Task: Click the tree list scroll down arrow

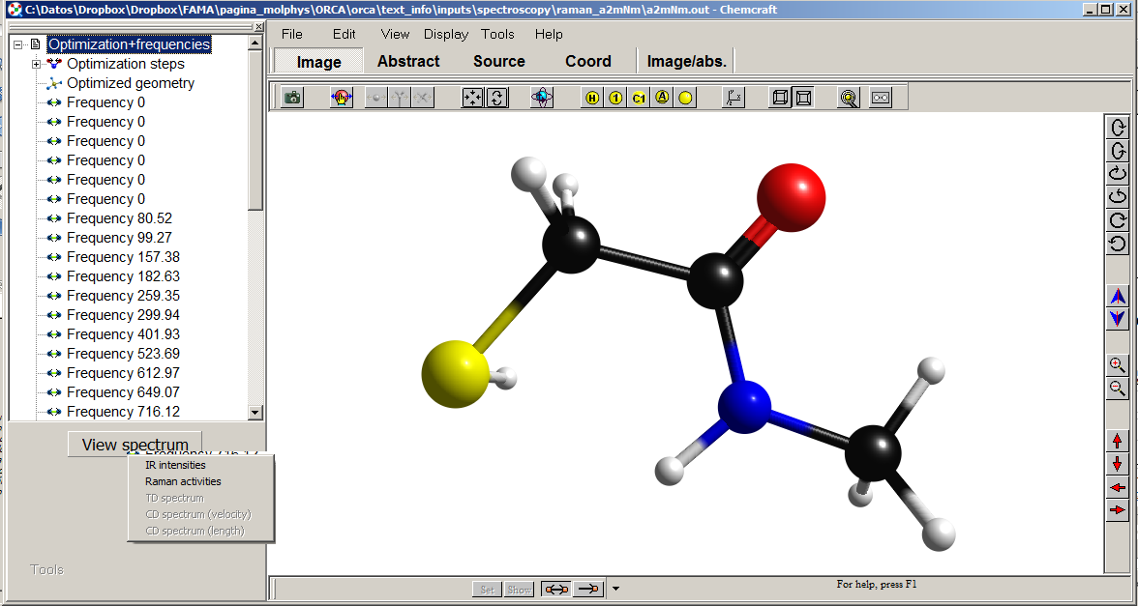Action: 255,413
